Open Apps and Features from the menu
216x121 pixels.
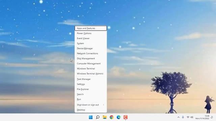(x=91, y=28)
